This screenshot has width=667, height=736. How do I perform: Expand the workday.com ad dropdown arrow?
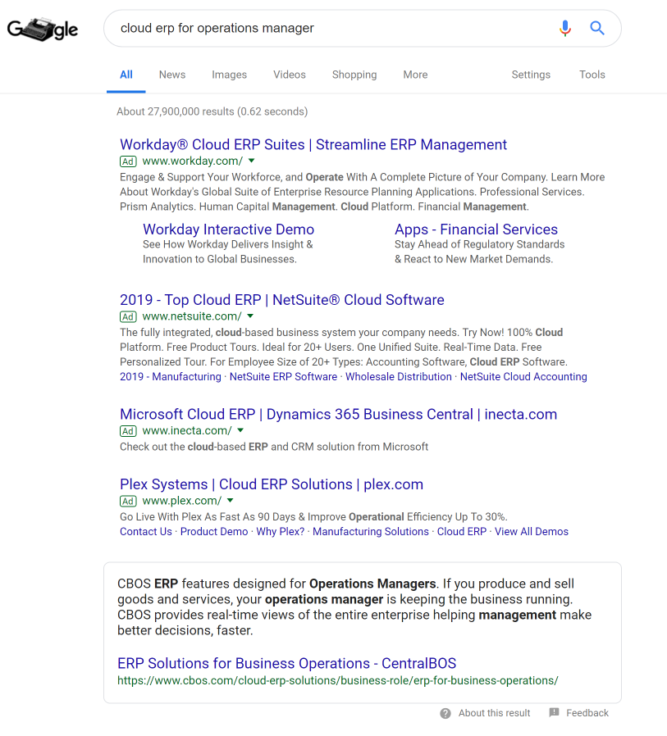pyautogui.click(x=252, y=161)
